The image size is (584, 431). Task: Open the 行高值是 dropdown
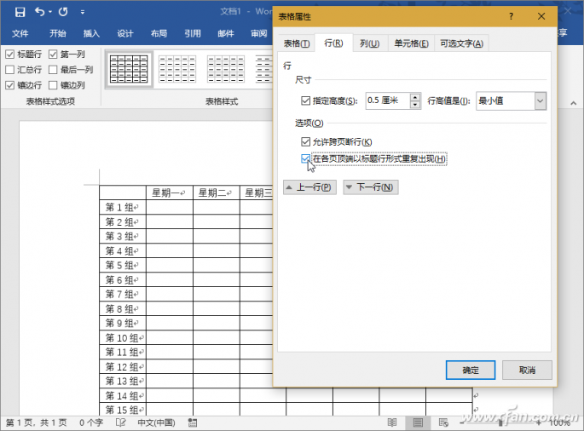pos(540,101)
